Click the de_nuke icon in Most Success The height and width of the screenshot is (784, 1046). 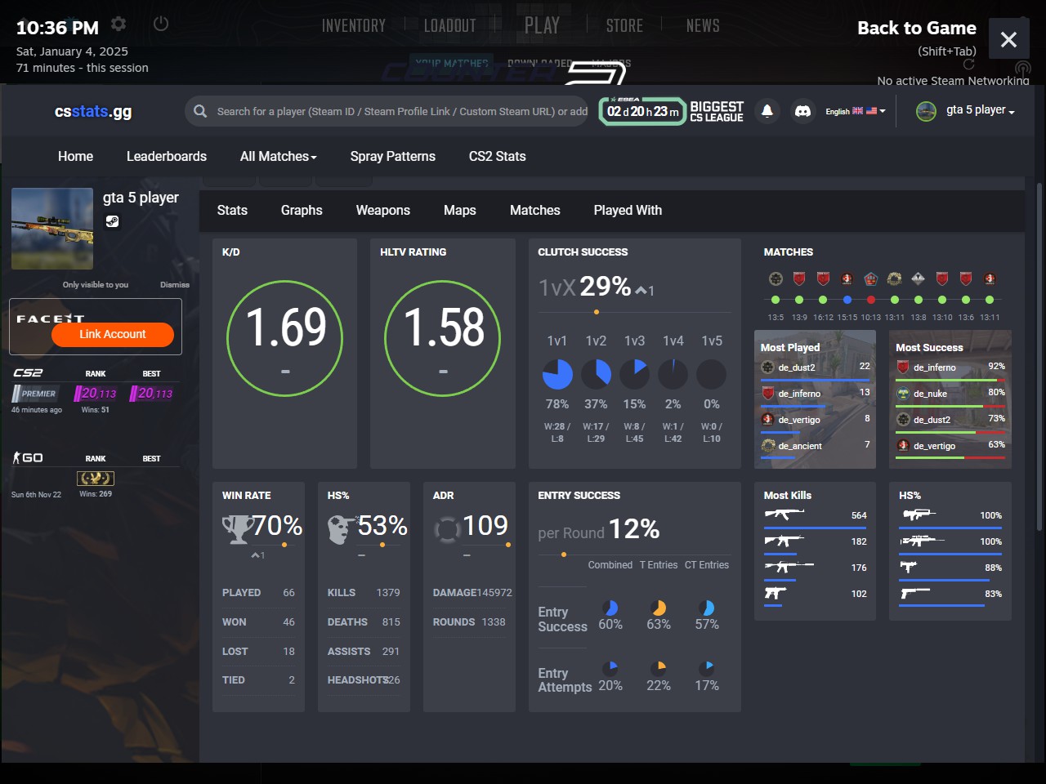(903, 393)
